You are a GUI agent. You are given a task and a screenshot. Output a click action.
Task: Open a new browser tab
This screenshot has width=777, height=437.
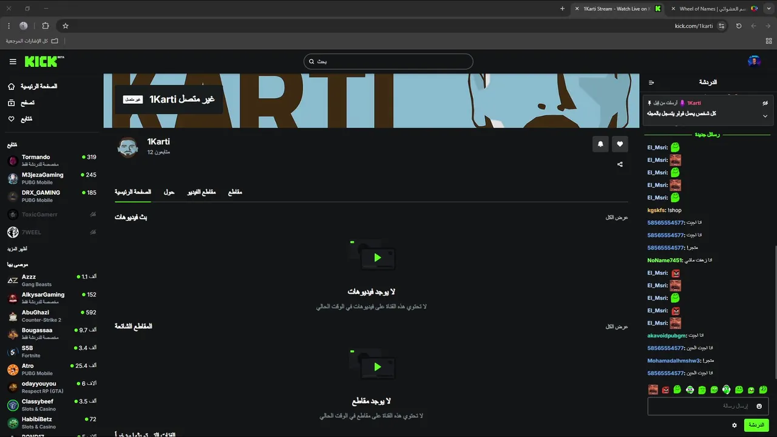point(562,8)
